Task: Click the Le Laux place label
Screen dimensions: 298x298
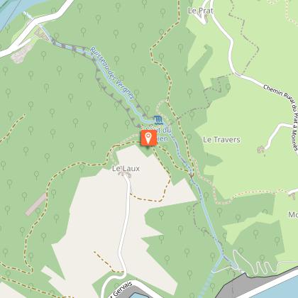Action: [126, 168]
